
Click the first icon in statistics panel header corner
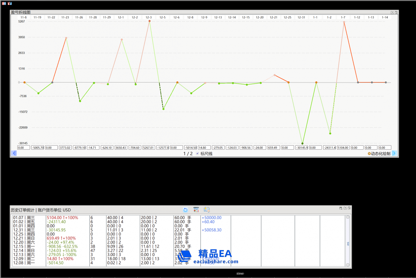[x=341, y=208]
